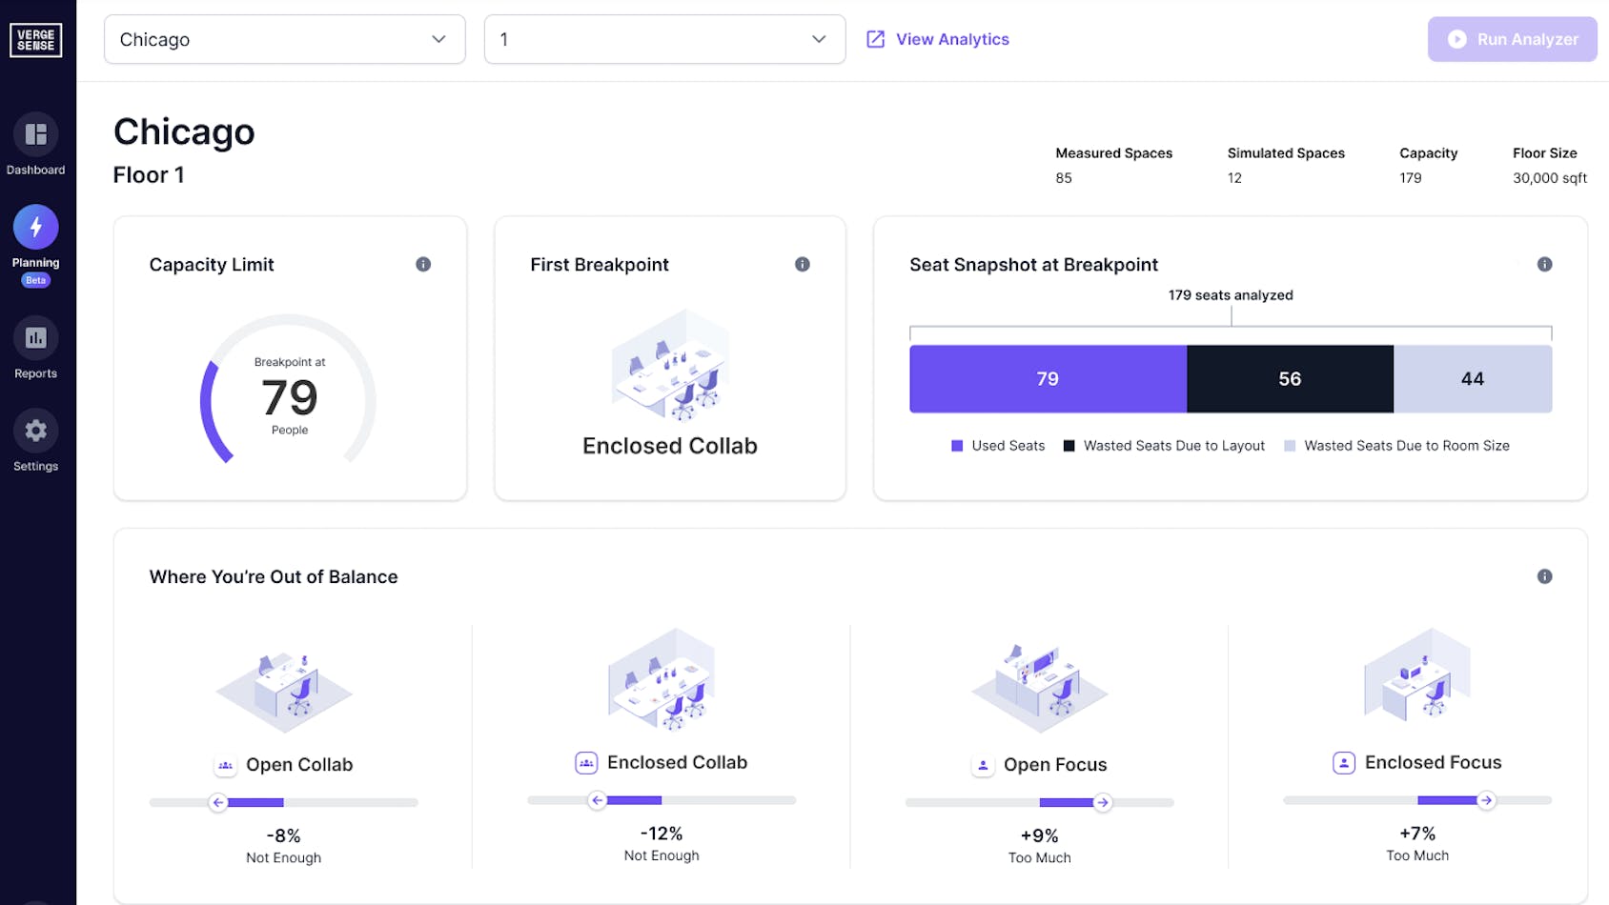Click the Wasted Seats Due to Layout segment
The image size is (1609, 905).
pyautogui.click(x=1290, y=379)
